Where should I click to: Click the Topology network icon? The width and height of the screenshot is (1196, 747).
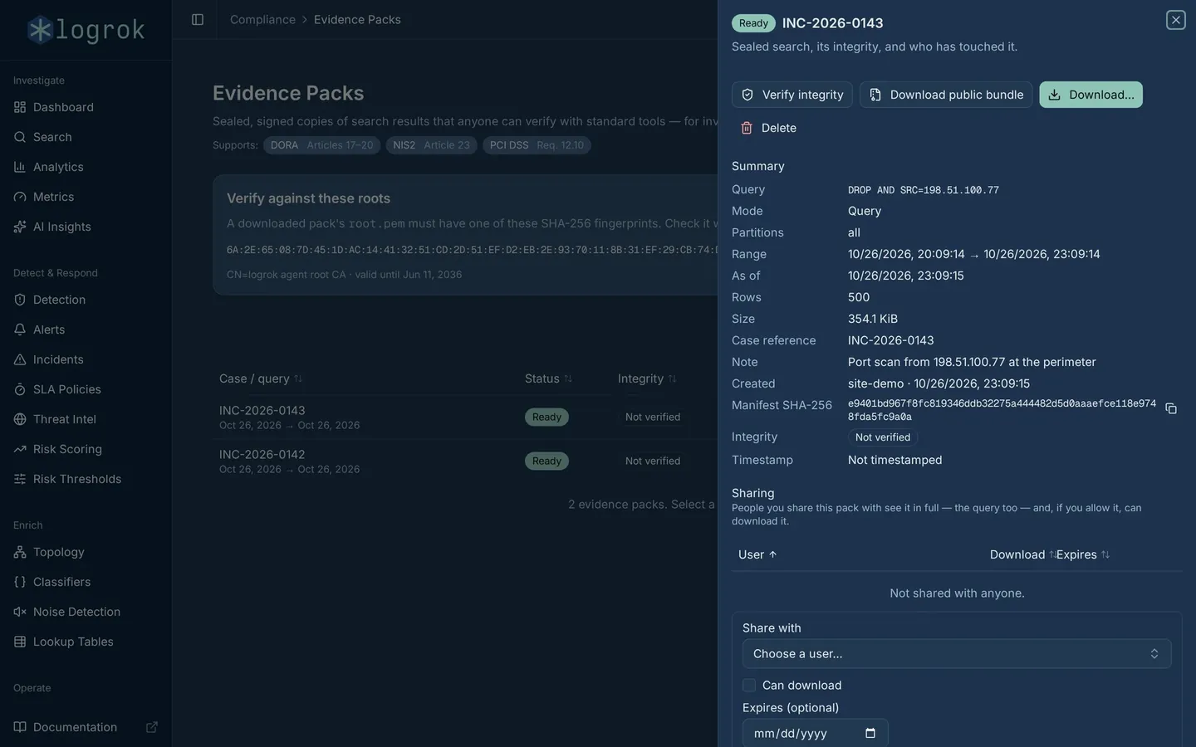20,552
